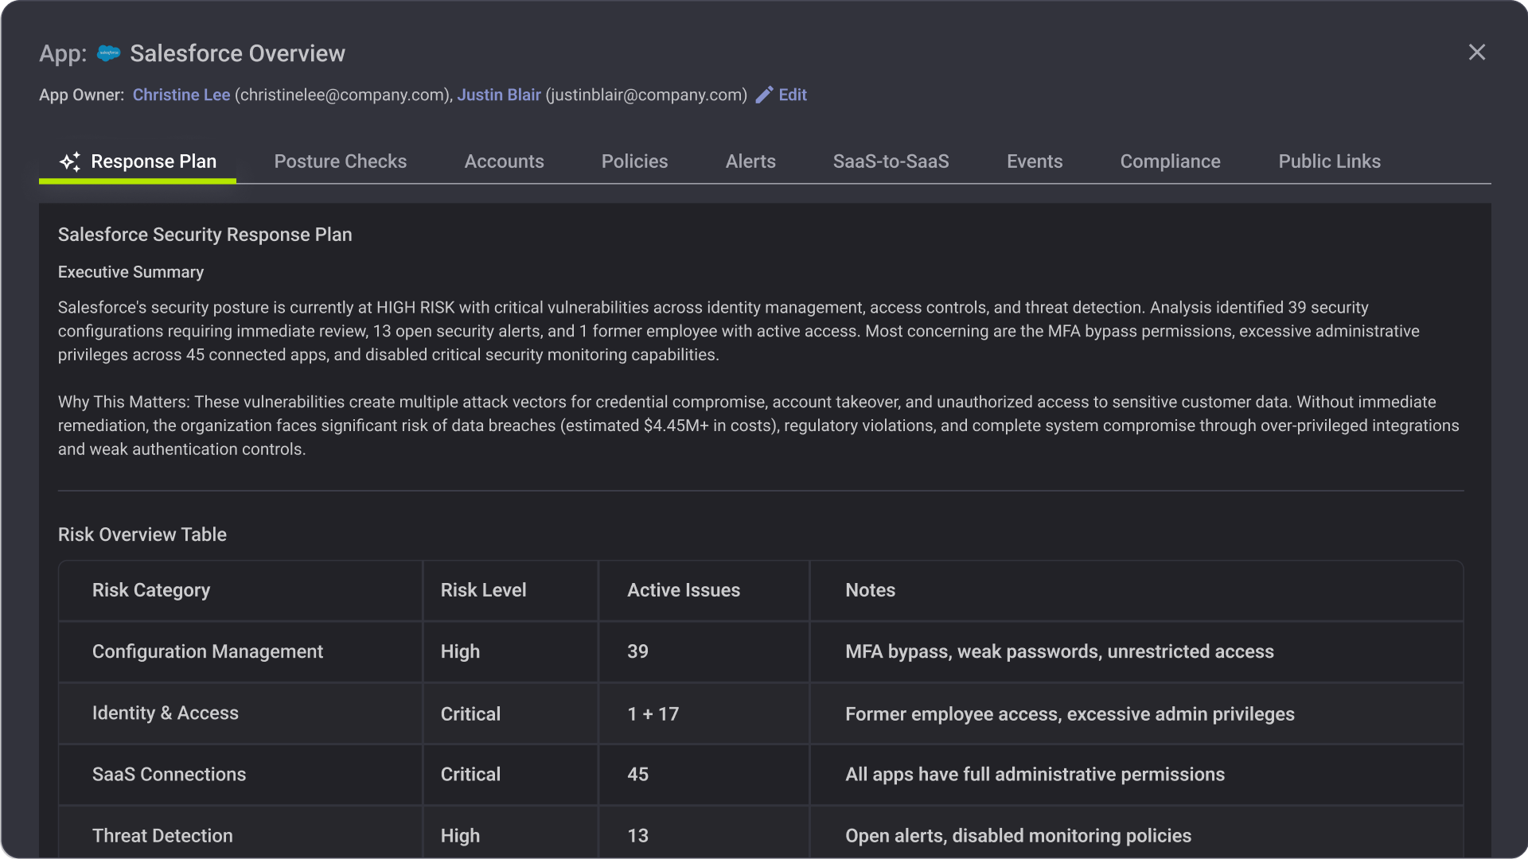Image resolution: width=1528 pixels, height=859 pixels.
Task: Show the Events tab
Action: pyautogui.click(x=1035, y=161)
